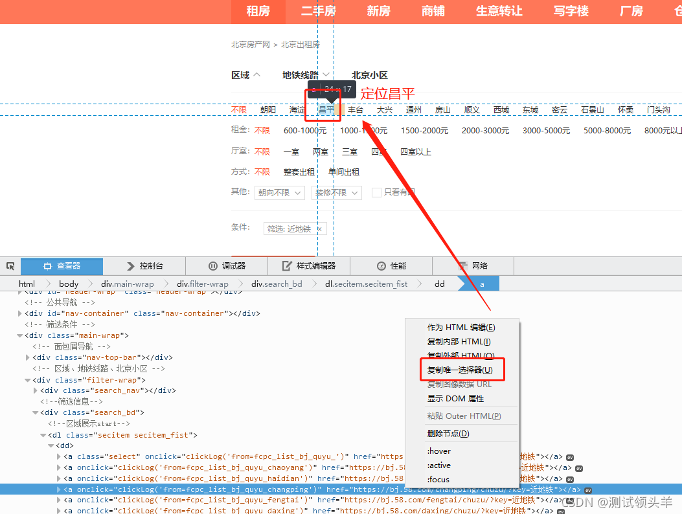This screenshot has height=514, width=682.
Task: Choose 复制唯一选择器 from context menu
Action: [460, 370]
